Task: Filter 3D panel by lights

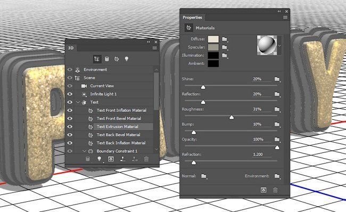Action: point(127,59)
